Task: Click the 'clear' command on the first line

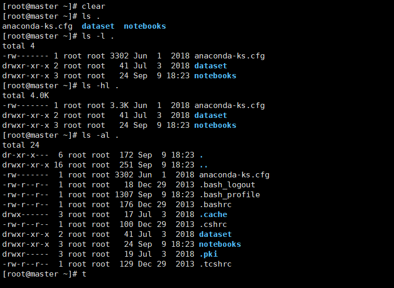Action: point(94,6)
